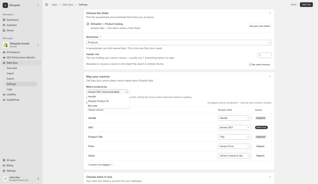
Task: Click the Re-read columns button
Action: coord(260,64)
